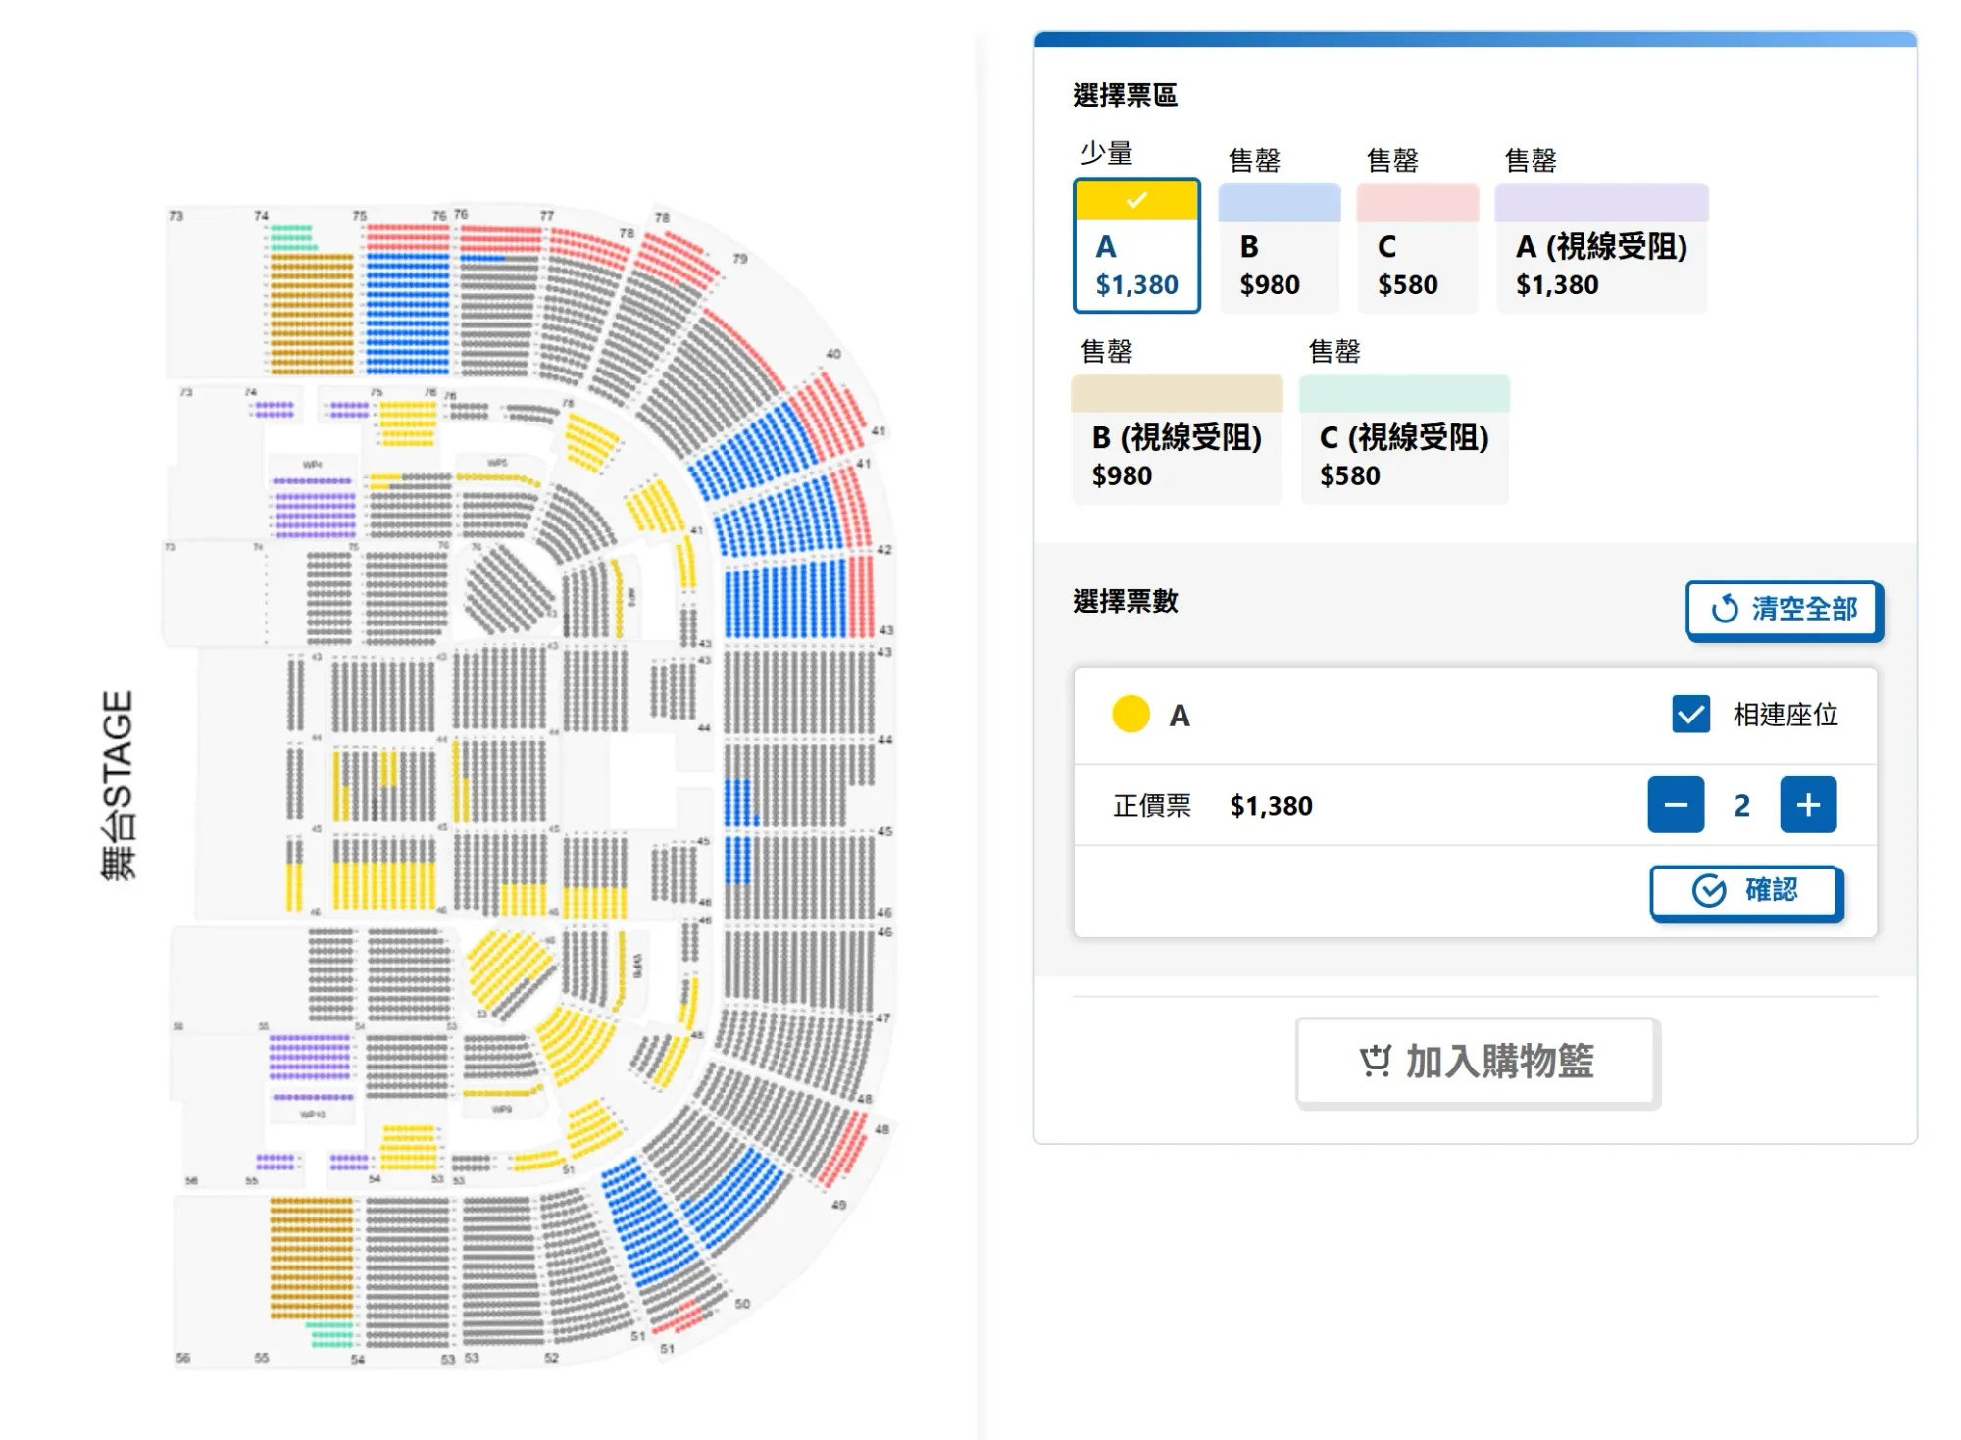Select zone C $580 ticket option

1416,266
